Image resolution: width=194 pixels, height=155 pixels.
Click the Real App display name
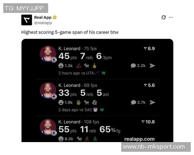pos(43,17)
